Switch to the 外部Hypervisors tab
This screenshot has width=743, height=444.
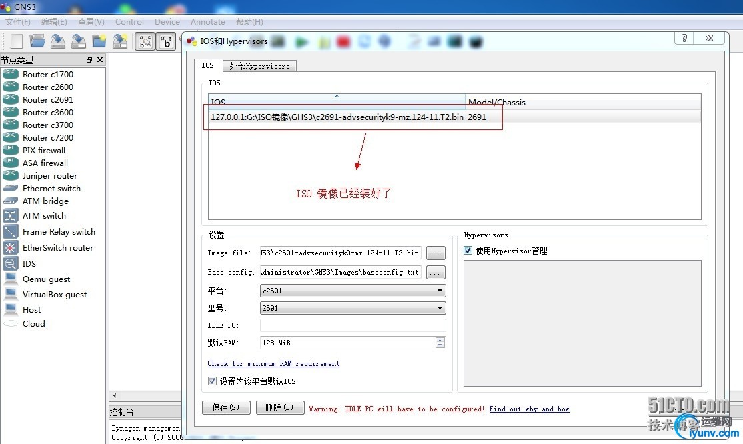coord(259,67)
